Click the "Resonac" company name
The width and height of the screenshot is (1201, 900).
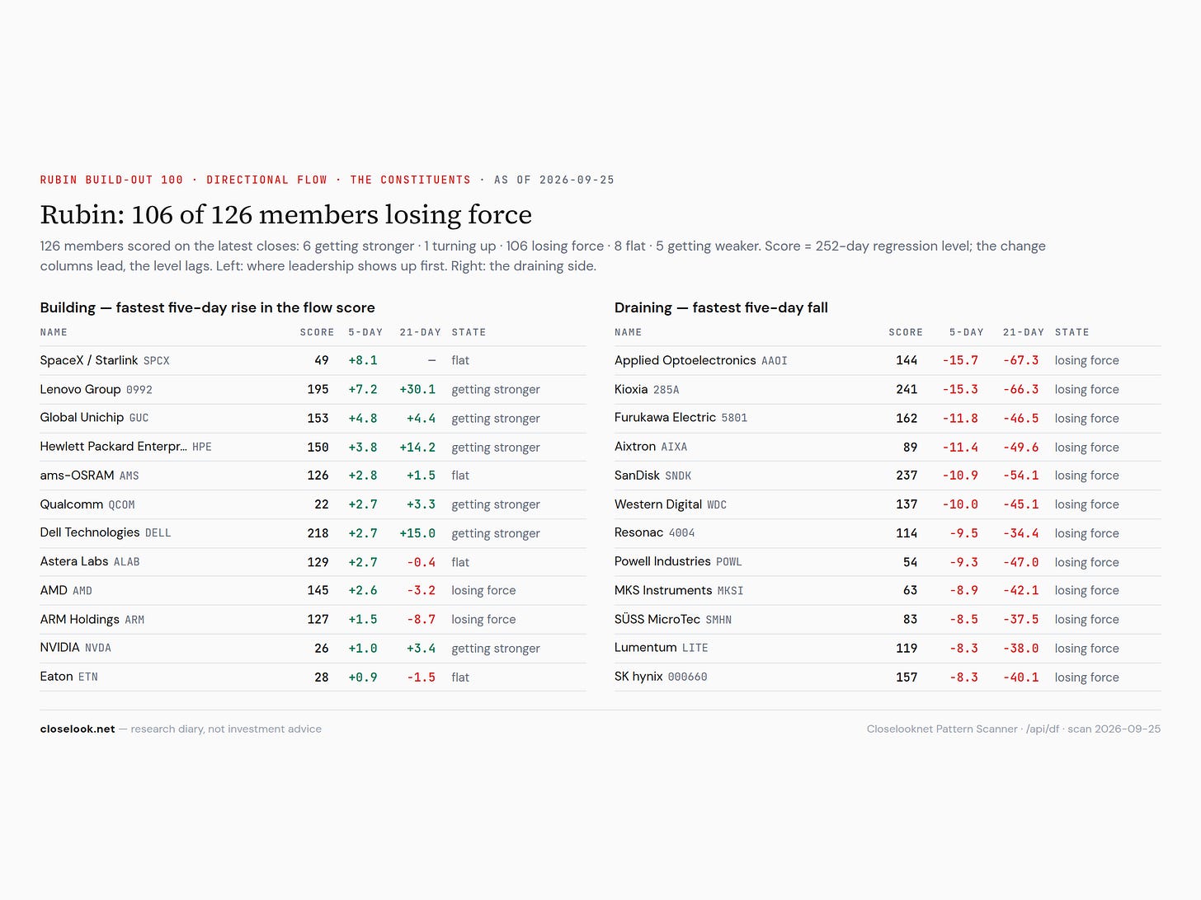tap(639, 532)
